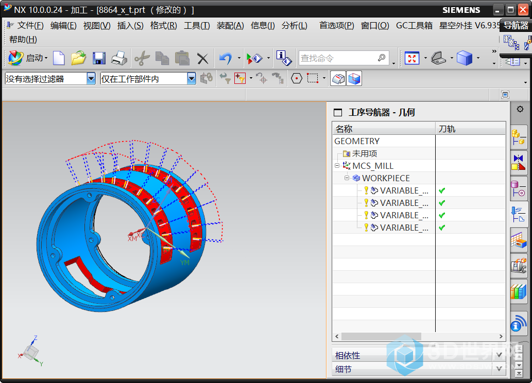Image resolution: width=532 pixels, height=383 pixels.
Task: Click the view orientation icon
Action: pos(439,58)
